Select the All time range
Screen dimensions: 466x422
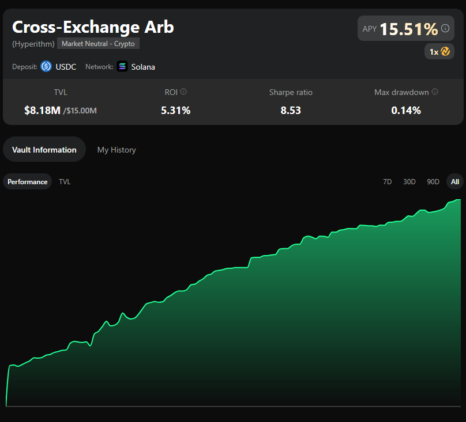pos(454,181)
